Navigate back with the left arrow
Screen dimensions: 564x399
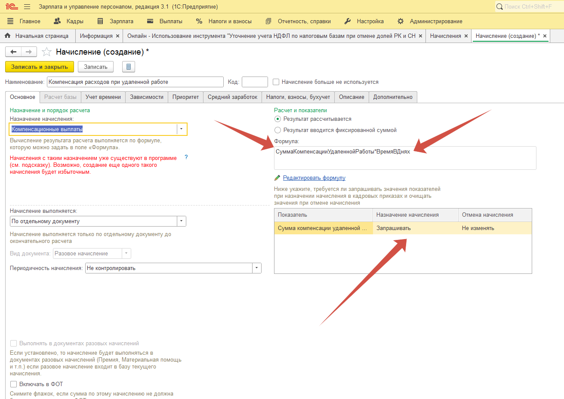[x=13, y=52]
